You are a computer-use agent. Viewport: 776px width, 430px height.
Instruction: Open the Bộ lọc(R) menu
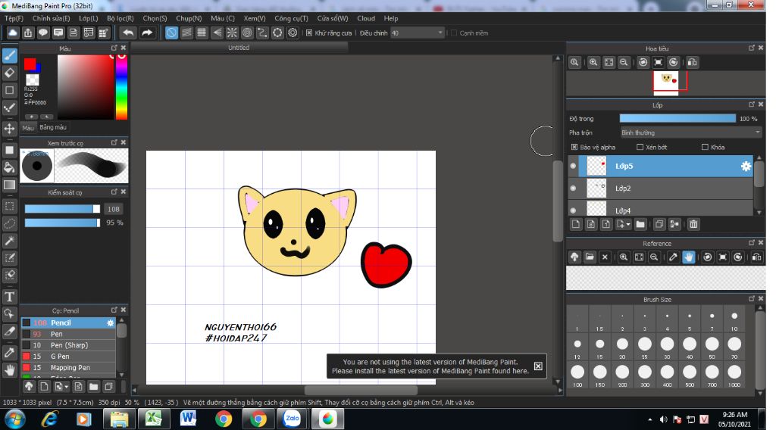tap(120, 18)
